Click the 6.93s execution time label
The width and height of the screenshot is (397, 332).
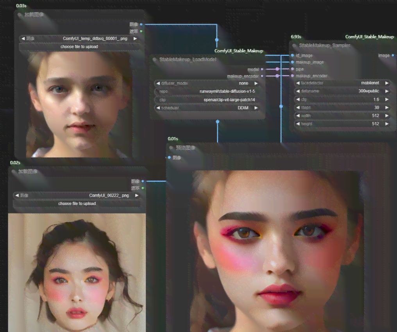point(296,37)
